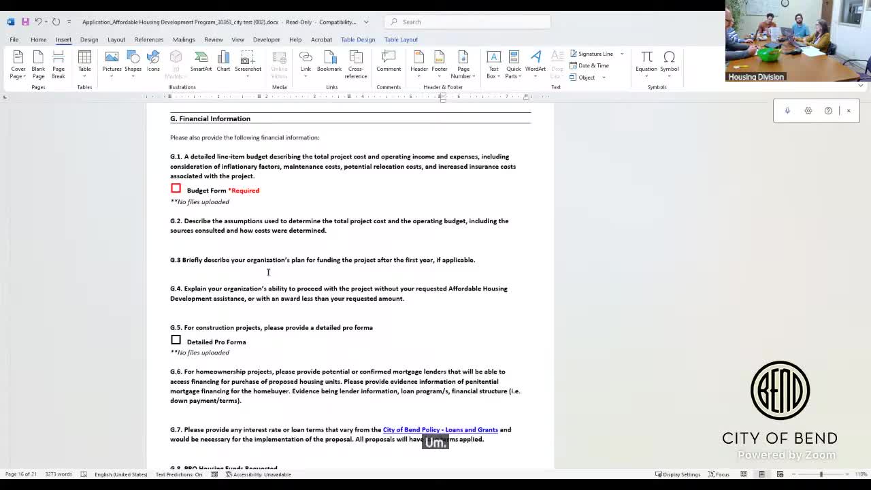Viewport: 871px width, 490px height.
Task: Insert a Chart
Action: [x=223, y=61]
